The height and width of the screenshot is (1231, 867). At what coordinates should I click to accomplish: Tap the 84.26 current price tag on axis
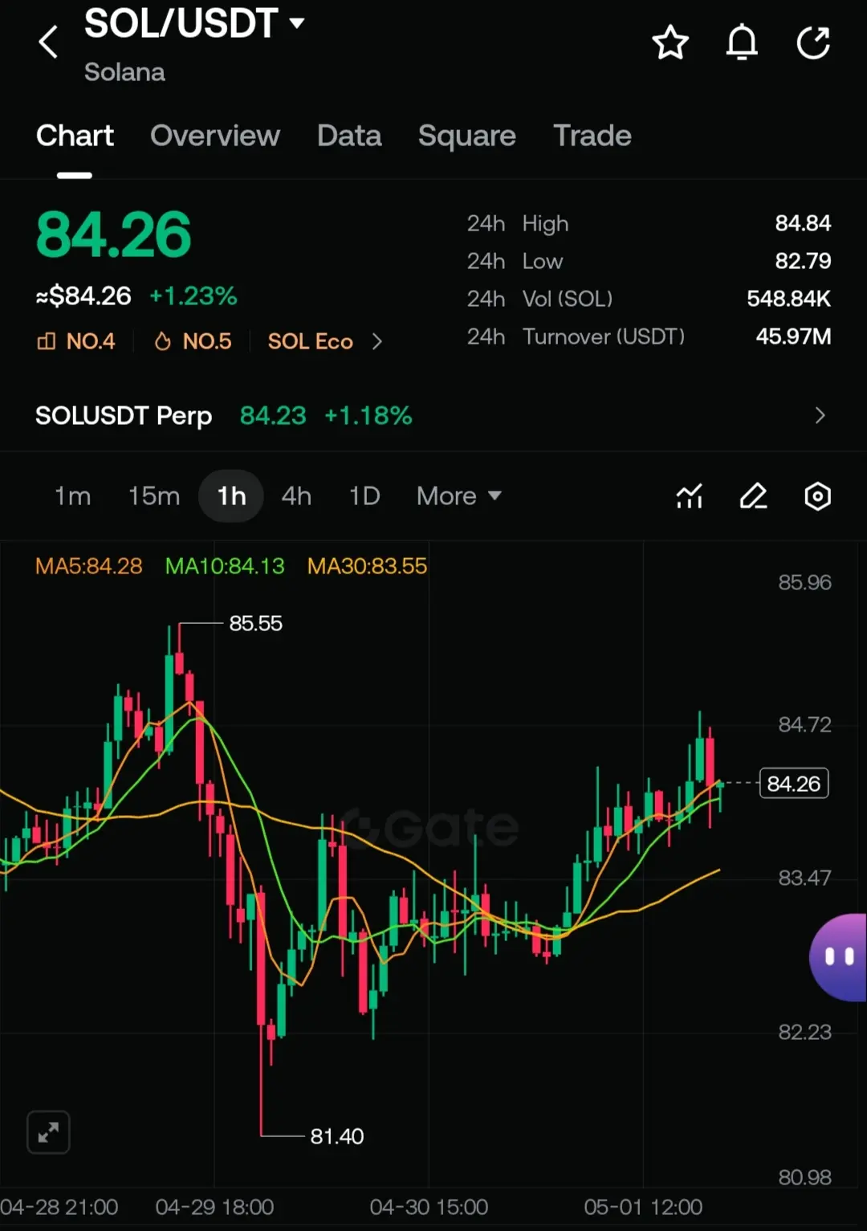pyautogui.click(x=793, y=783)
